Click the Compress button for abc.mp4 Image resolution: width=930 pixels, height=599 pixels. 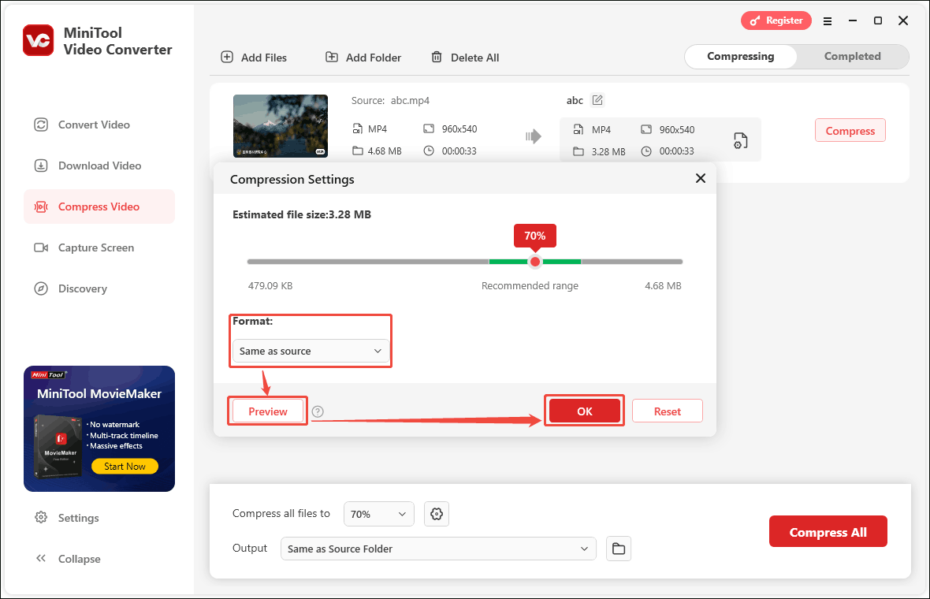[850, 131]
